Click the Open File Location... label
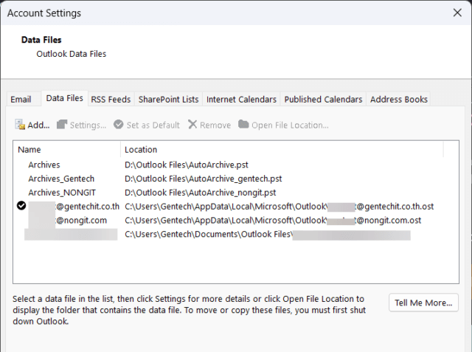 pos(290,125)
